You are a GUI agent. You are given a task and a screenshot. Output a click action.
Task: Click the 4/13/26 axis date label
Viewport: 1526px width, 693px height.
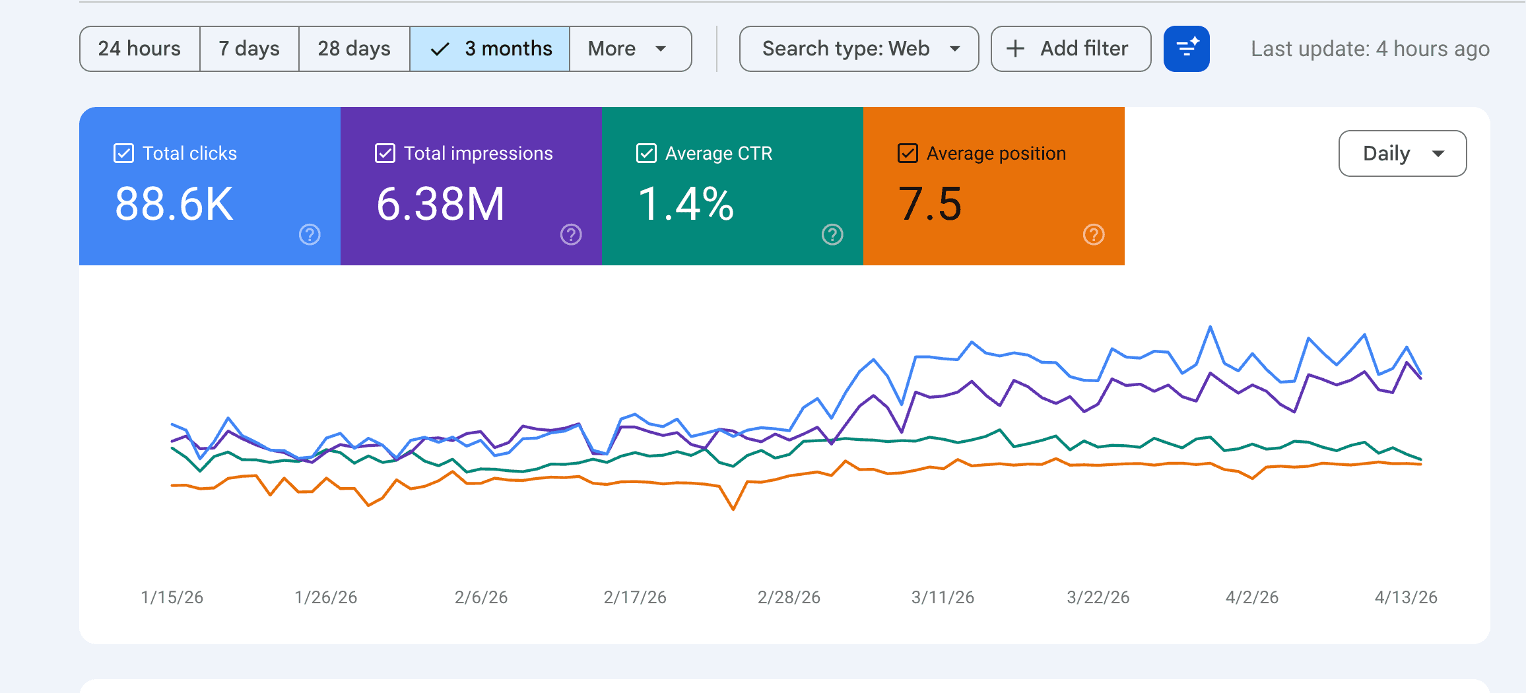point(1406,597)
